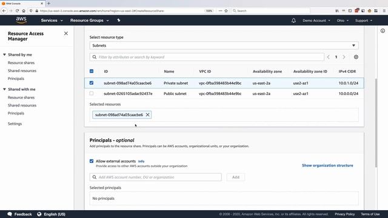Click the info circle icon at right edge
The height and width of the screenshot is (218, 388).
(x=383, y=31)
